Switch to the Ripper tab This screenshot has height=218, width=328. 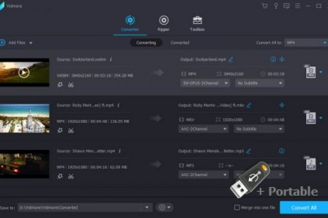tap(163, 23)
